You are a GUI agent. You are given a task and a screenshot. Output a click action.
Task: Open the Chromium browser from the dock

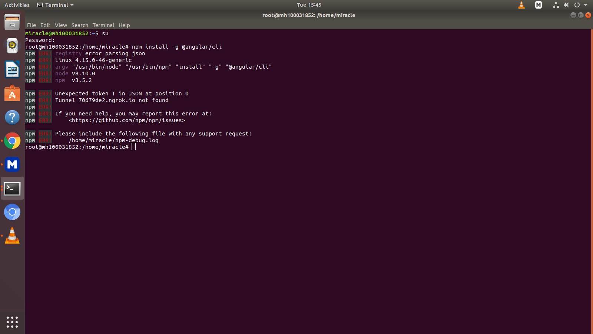point(12,212)
